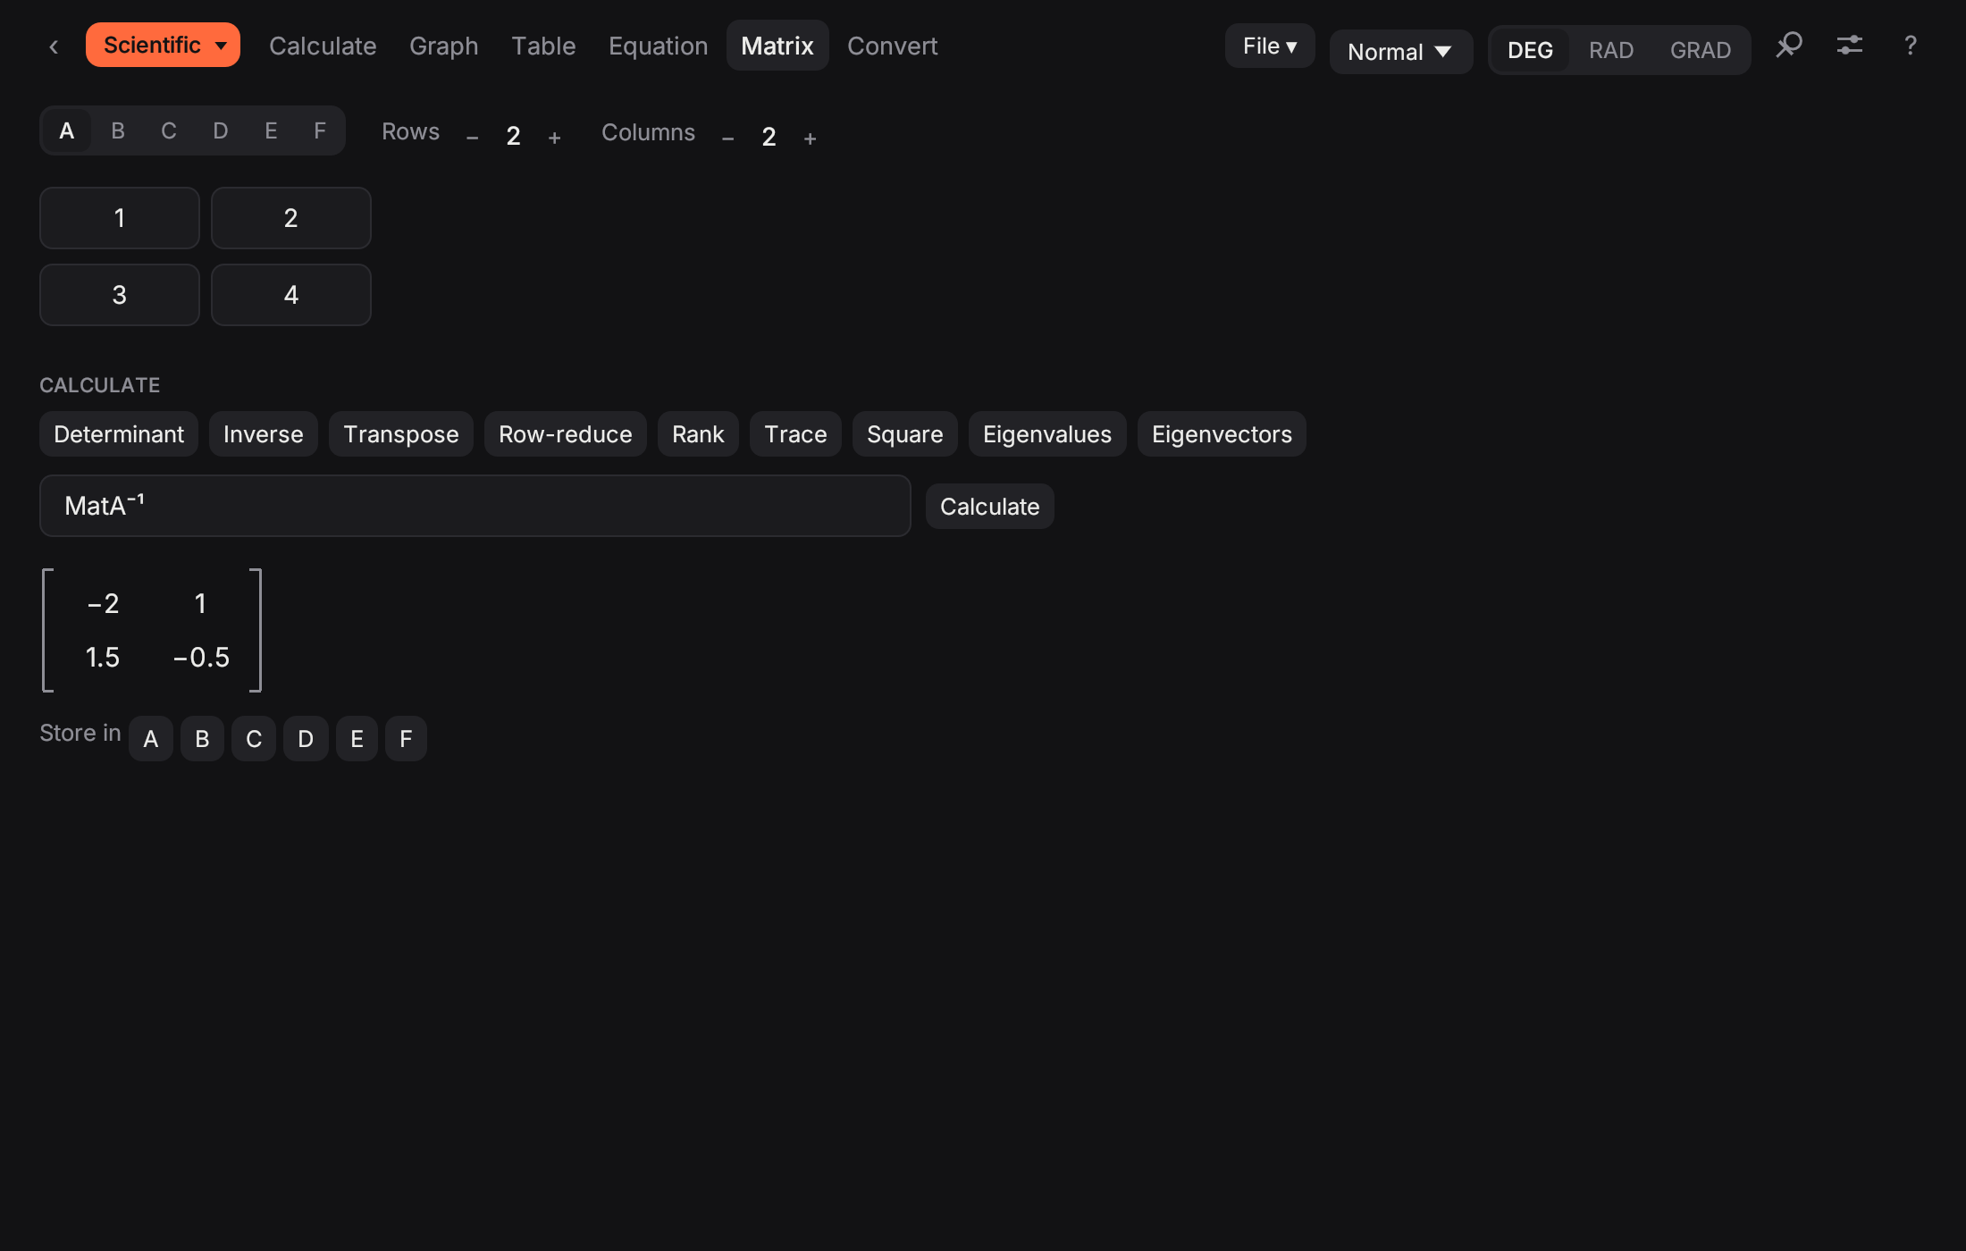This screenshot has height=1251, width=1966.
Task: Select matrix B in the selector
Action: pyautogui.click(x=118, y=131)
